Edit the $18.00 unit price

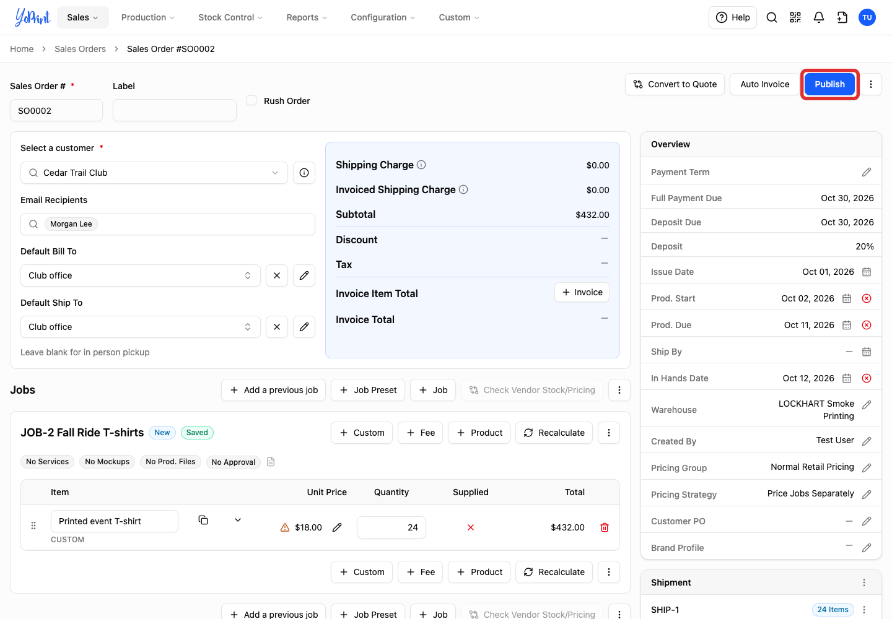point(337,527)
